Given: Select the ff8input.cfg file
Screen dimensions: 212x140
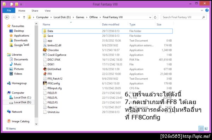Looking at the screenshot, I should click(x=54, y=88).
